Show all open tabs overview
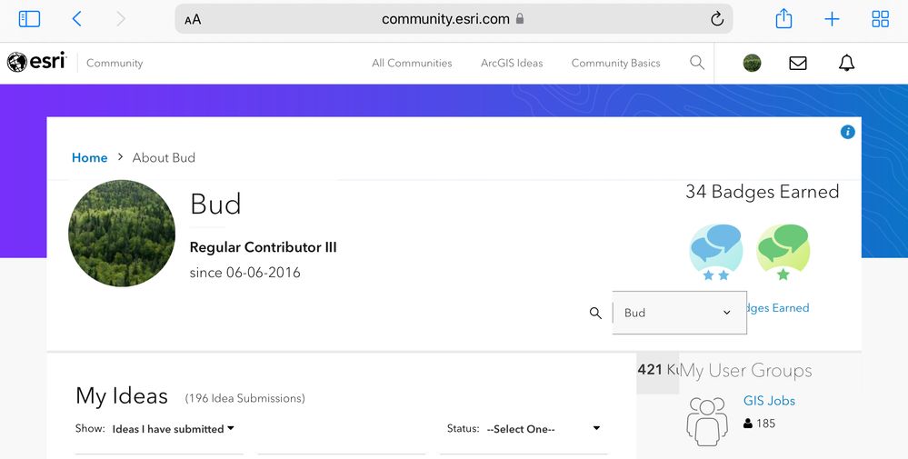Image resolution: width=908 pixels, height=459 pixels. (x=880, y=18)
